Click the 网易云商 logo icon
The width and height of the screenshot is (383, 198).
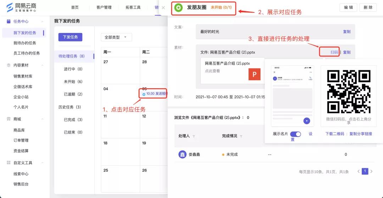pyautogui.click(x=10, y=7)
